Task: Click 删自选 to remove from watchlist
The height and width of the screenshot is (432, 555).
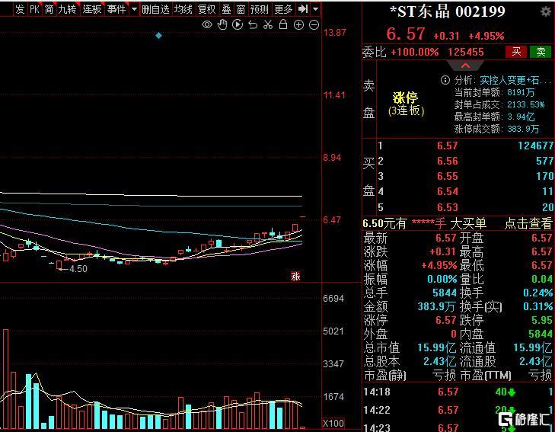Action: click(x=155, y=9)
